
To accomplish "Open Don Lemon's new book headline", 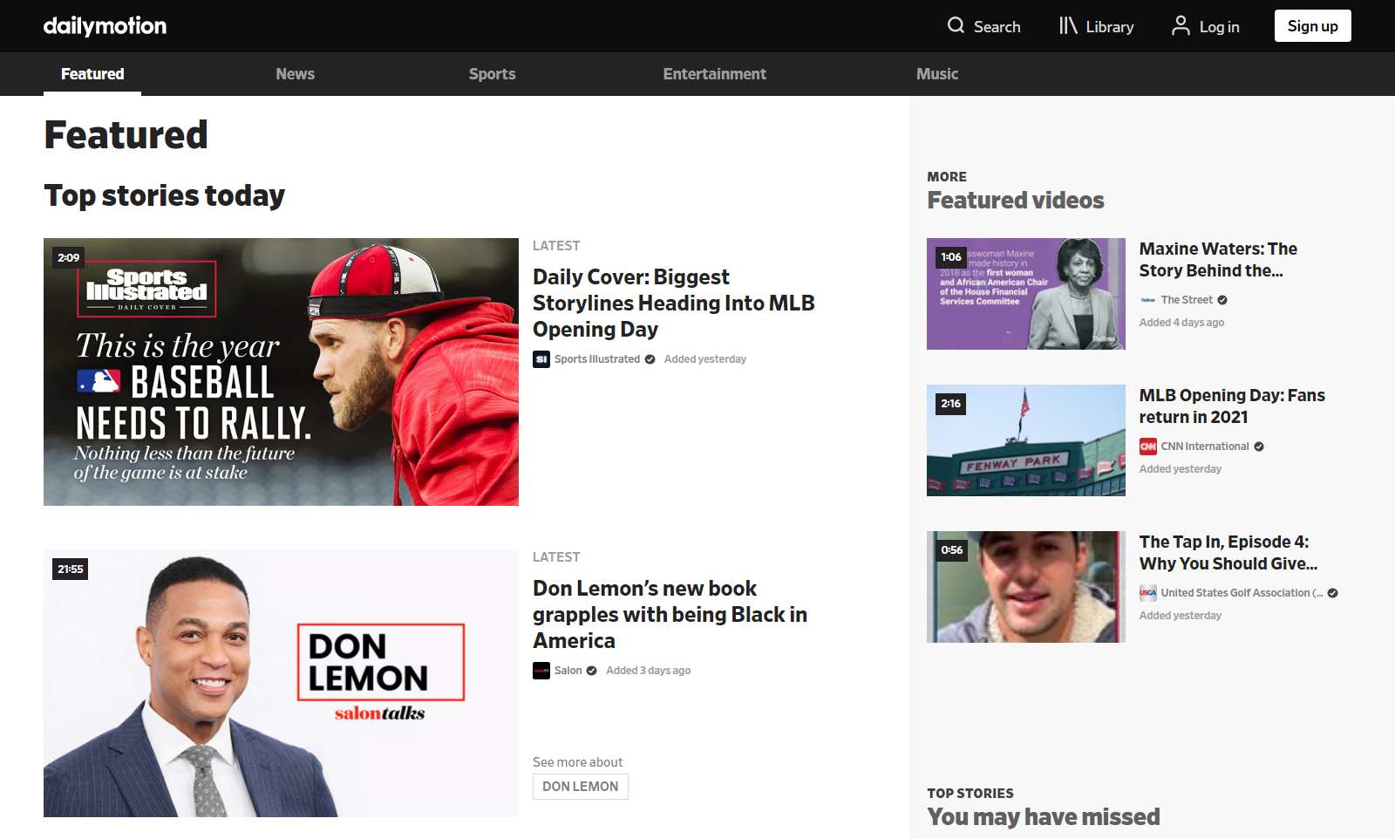I will [x=670, y=614].
